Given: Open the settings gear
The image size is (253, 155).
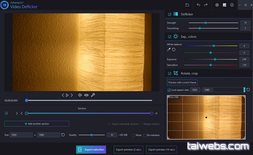Looking at the screenshot, I should [217, 5].
